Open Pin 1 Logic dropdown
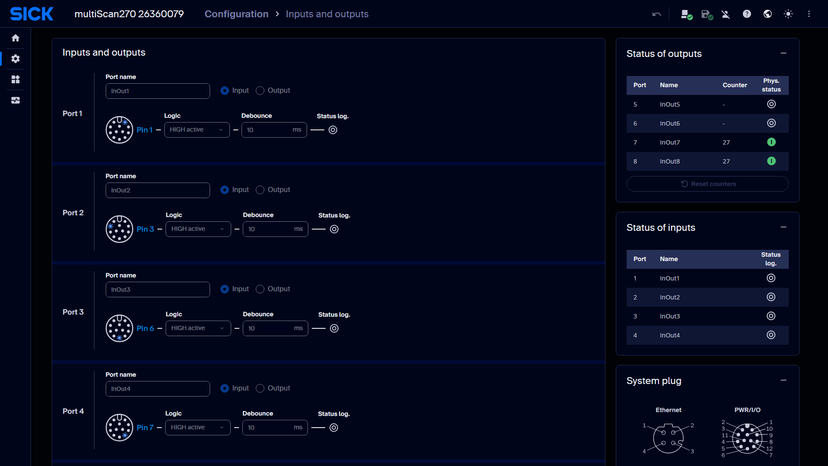828x466 pixels. click(197, 130)
